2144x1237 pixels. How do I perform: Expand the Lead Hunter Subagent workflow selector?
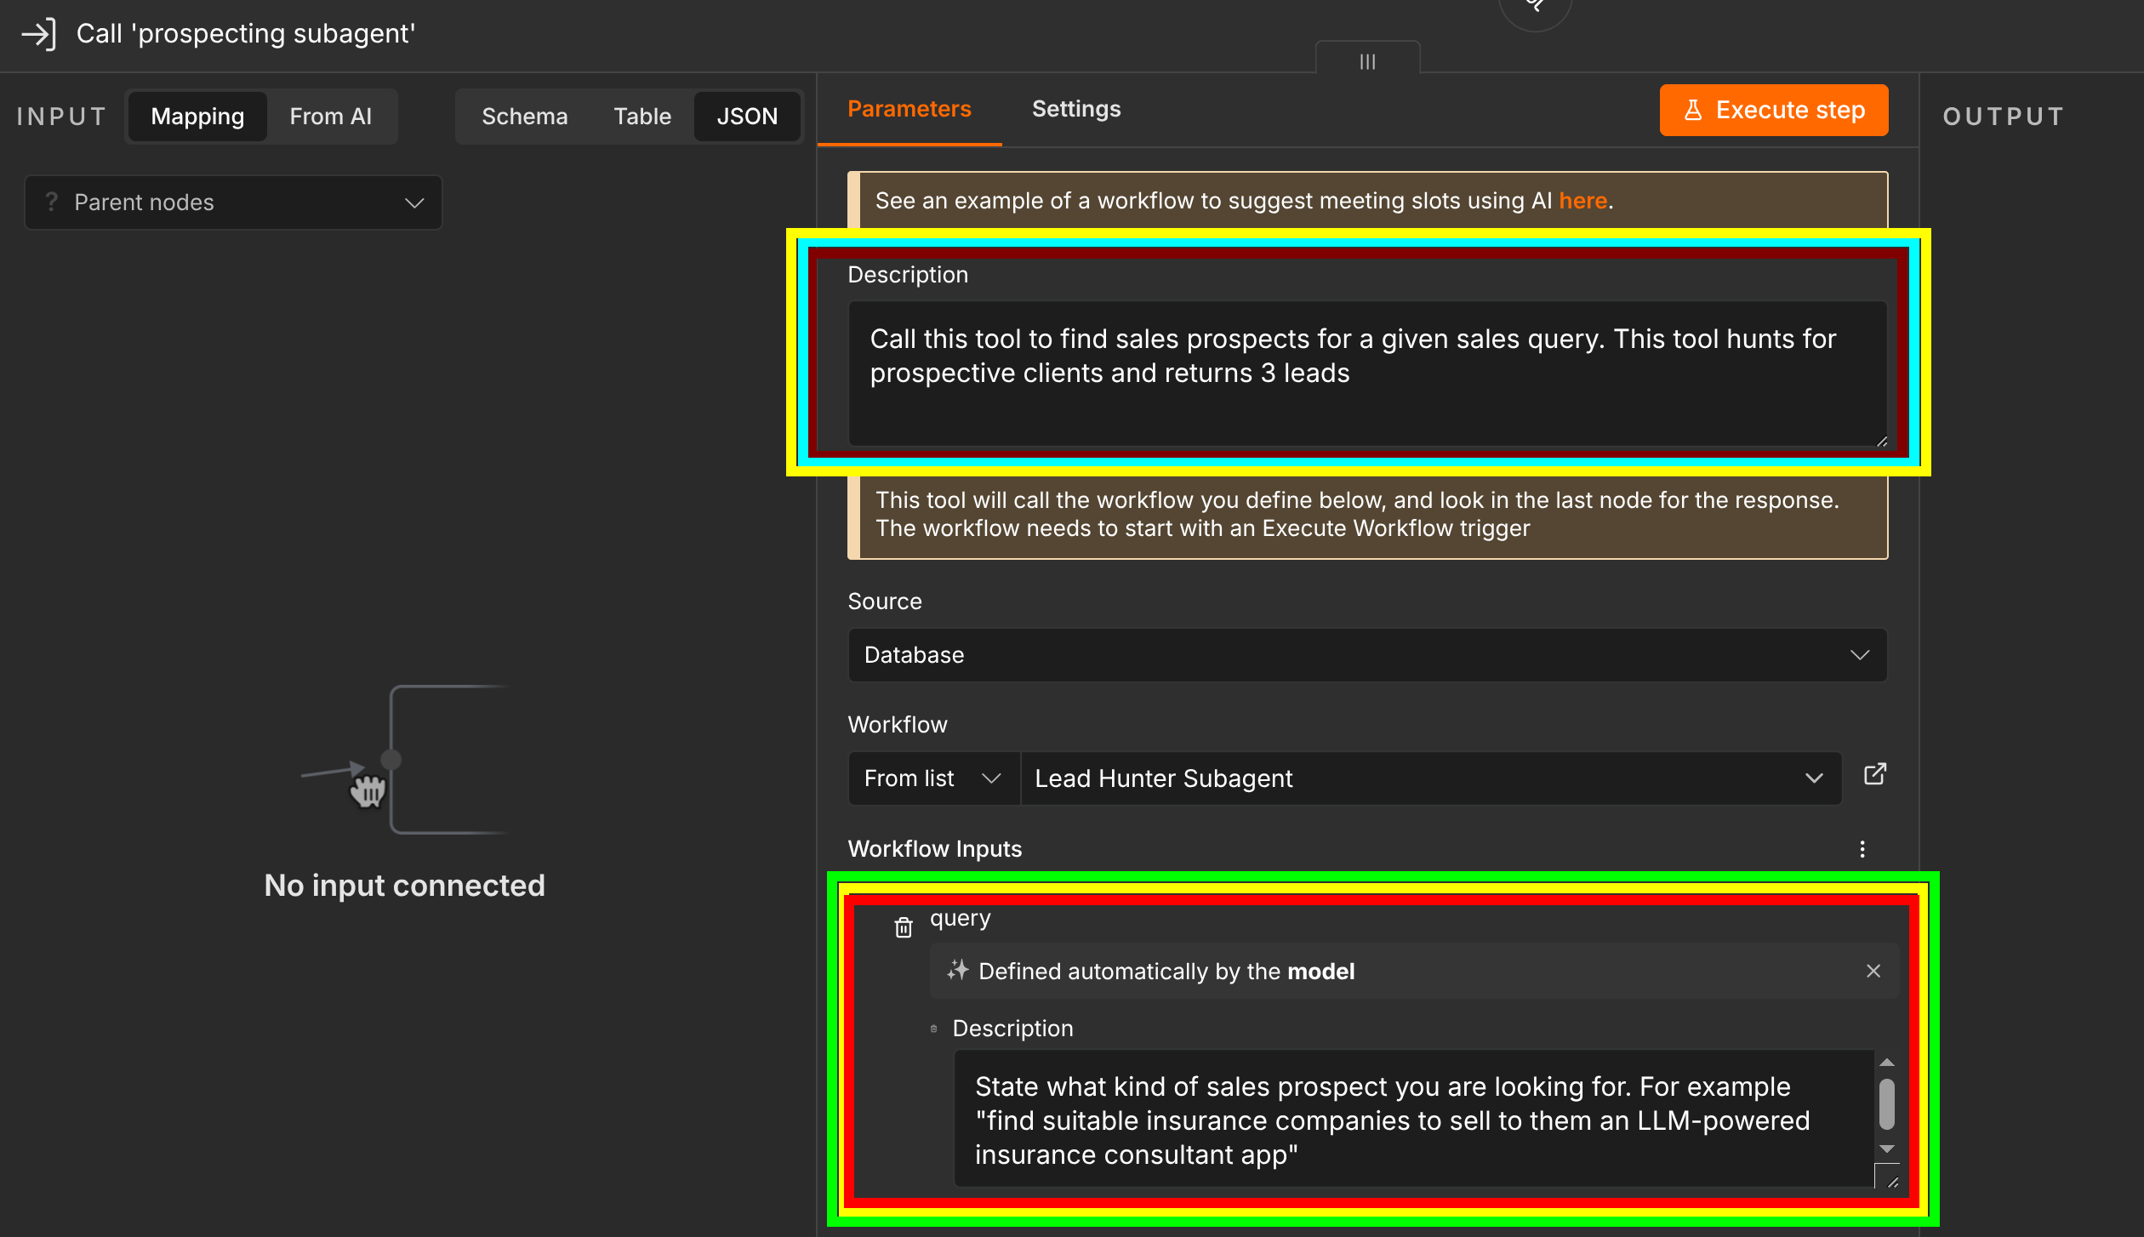(x=1431, y=778)
